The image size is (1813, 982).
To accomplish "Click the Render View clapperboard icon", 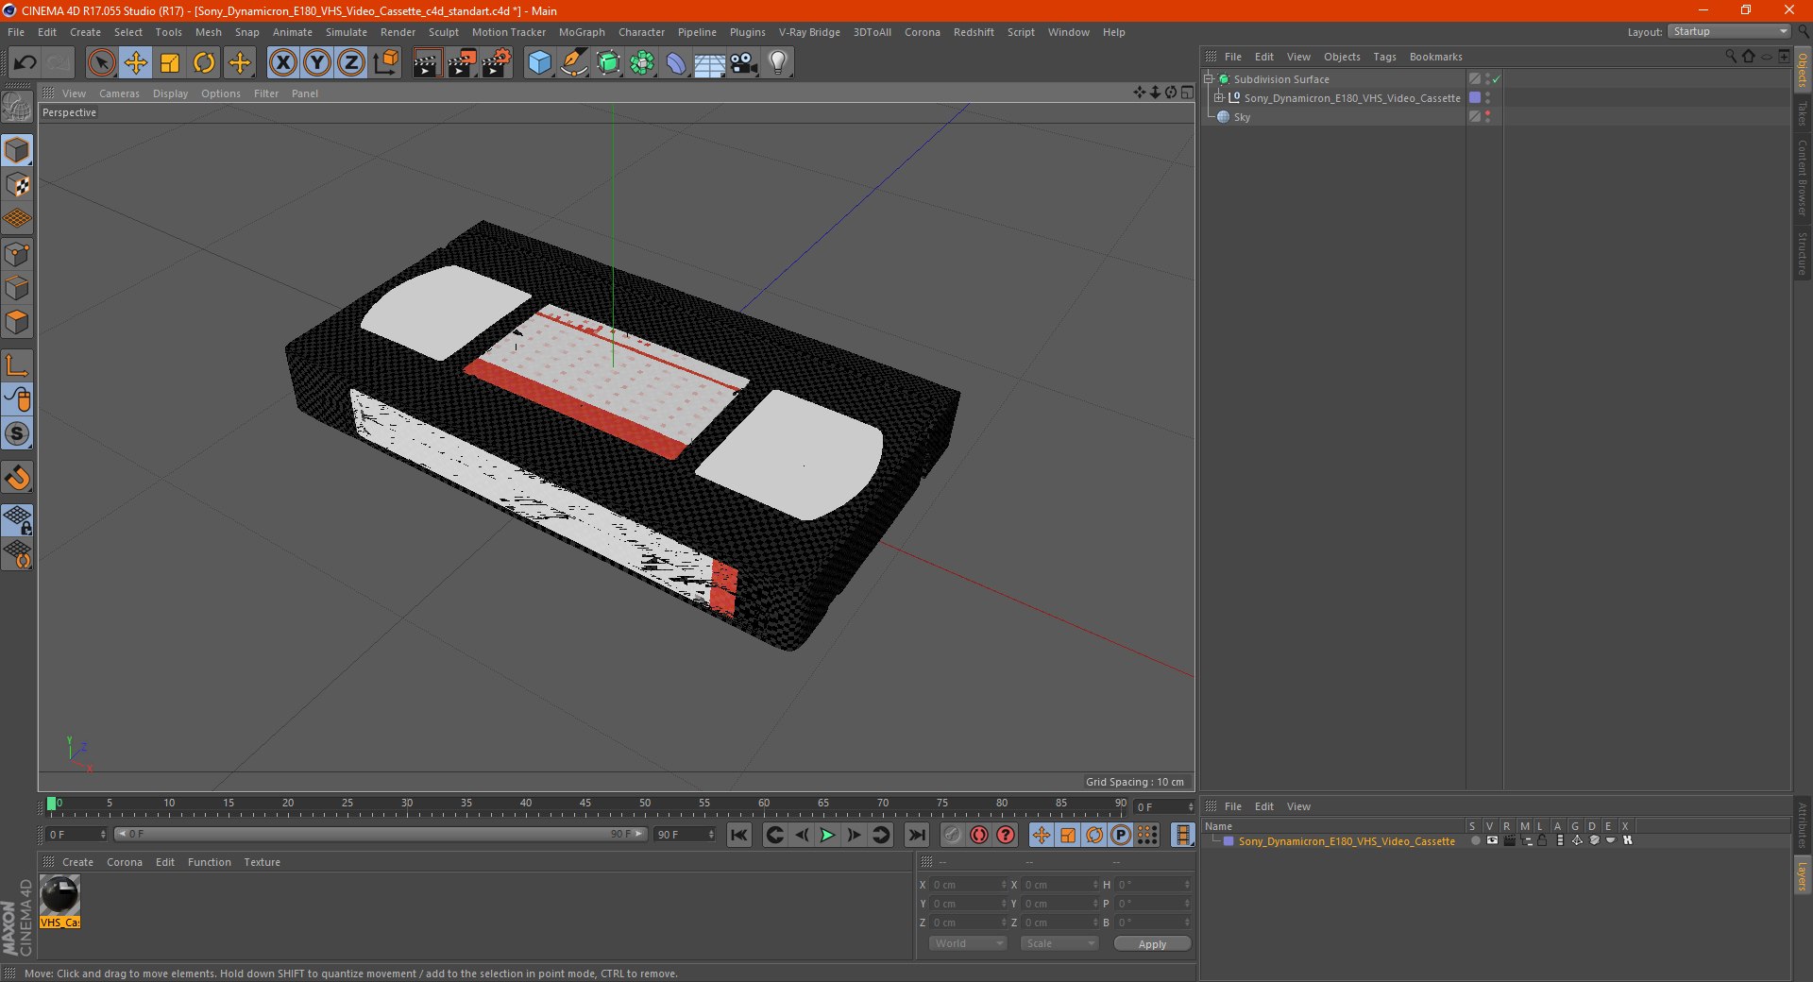I will [427, 63].
